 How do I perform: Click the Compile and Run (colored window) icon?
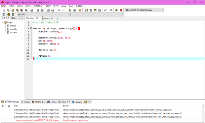95,10
